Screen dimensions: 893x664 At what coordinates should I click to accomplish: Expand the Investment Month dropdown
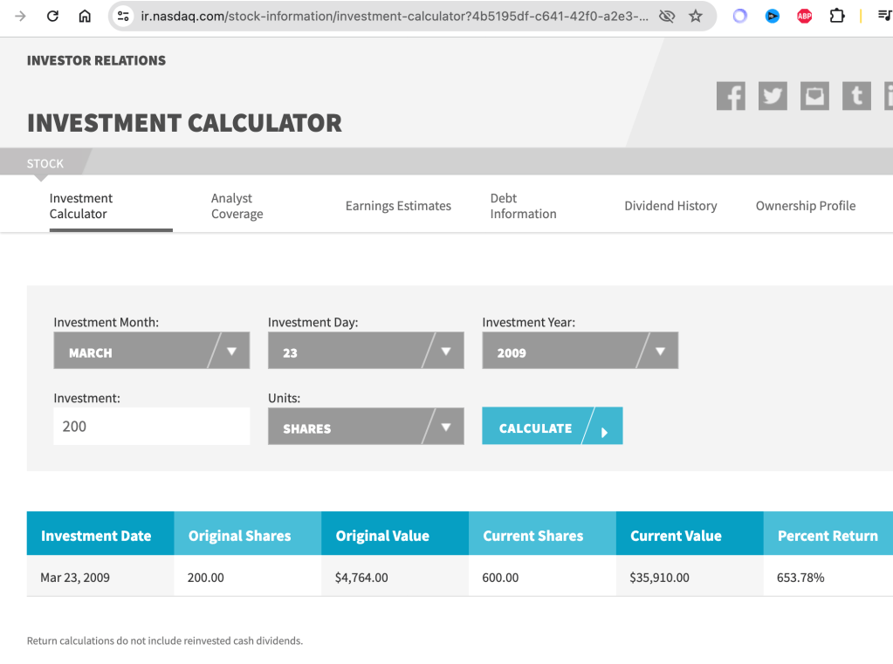[151, 352]
